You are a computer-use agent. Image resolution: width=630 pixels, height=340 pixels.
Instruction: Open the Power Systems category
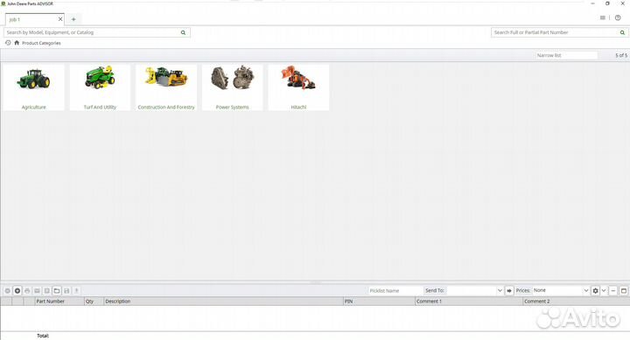[x=232, y=87]
